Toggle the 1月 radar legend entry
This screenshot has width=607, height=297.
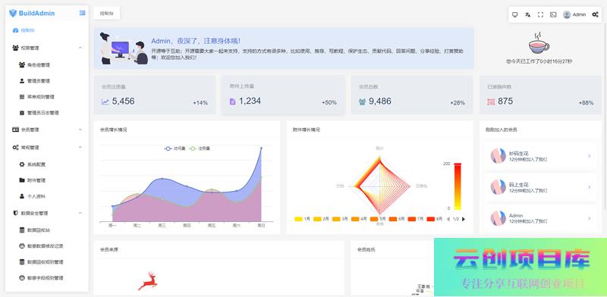(x=302, y=219)
